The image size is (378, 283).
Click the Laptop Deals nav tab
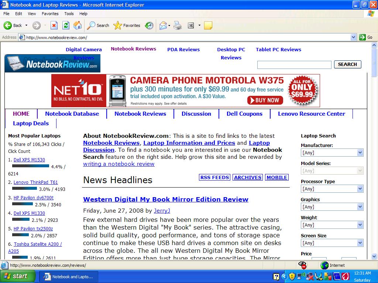pos(31,123)
